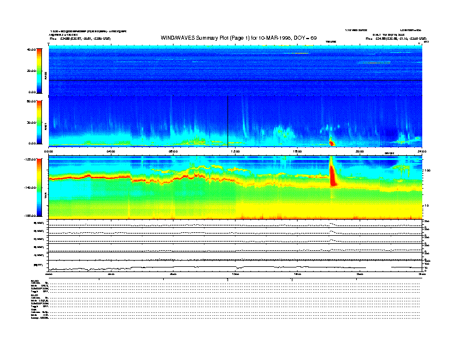The image size is (455, 352).
Task: Click the 100 frequency label beside the TNR panel
Action: coord(427,170)
